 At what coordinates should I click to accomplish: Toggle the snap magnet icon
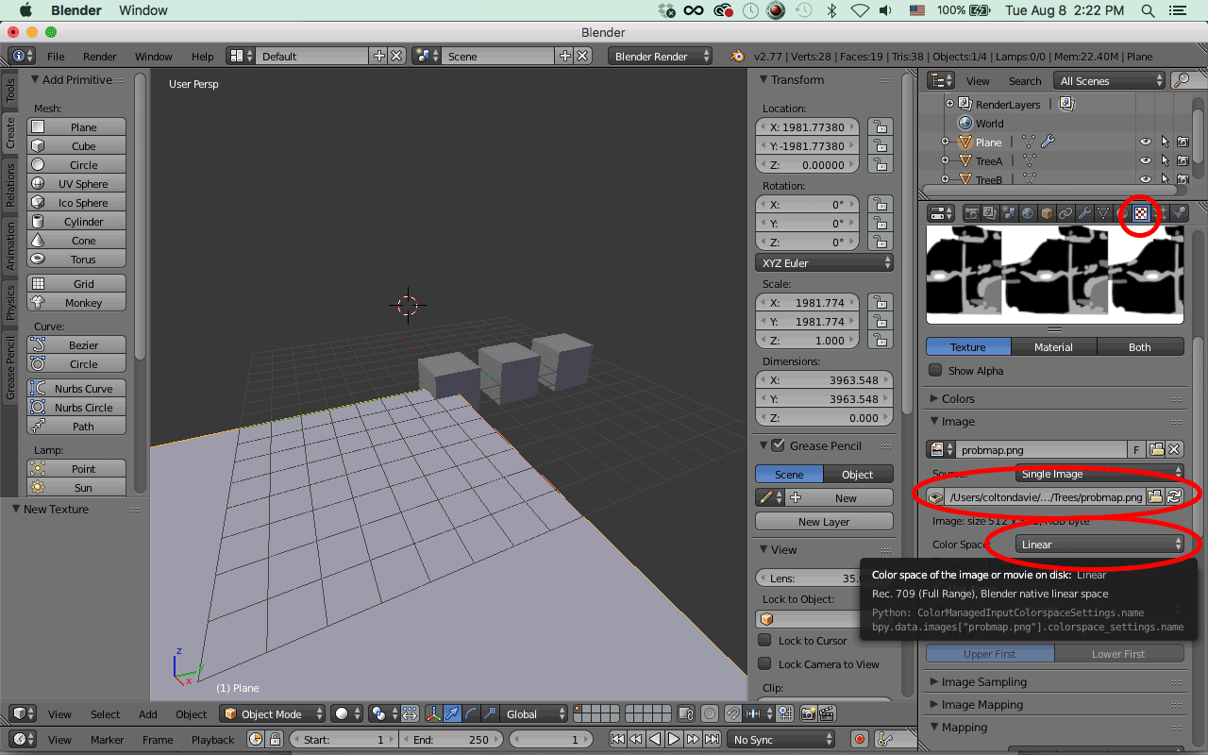point(733,714)
